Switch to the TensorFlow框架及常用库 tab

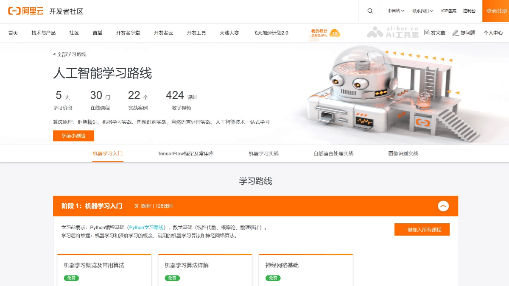pos(185,153)
